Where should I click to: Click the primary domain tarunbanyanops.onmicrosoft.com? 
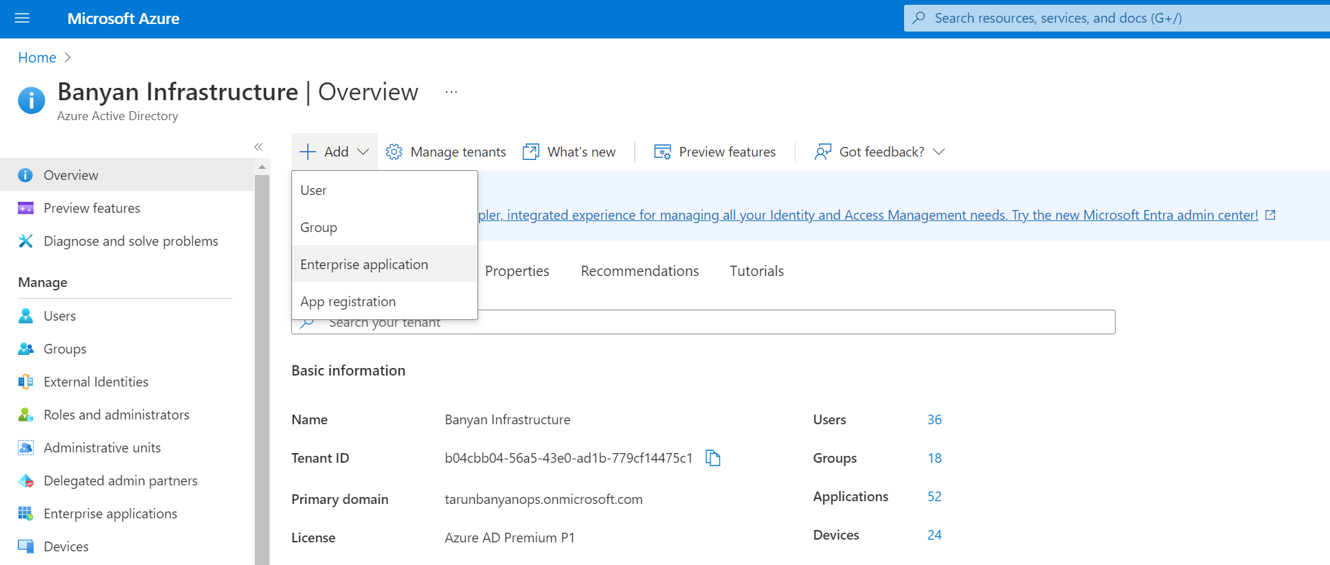pos(543,499)
